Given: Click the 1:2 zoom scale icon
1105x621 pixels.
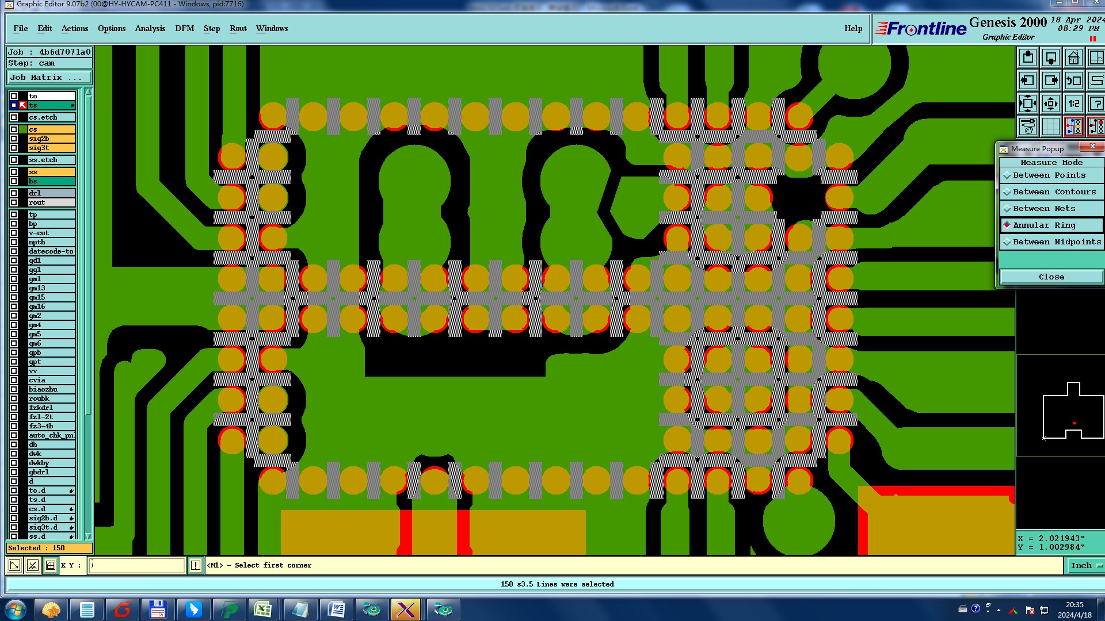Looking at the screenshot, I should (x=1073, y=104).
